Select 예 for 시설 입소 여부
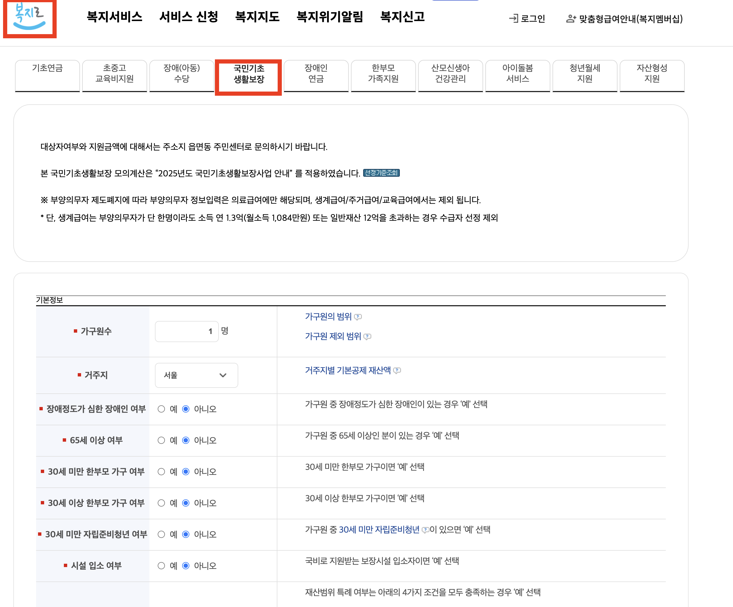This screenshot has height=607, width=733. pyautogui.click(x=161, y=565)
